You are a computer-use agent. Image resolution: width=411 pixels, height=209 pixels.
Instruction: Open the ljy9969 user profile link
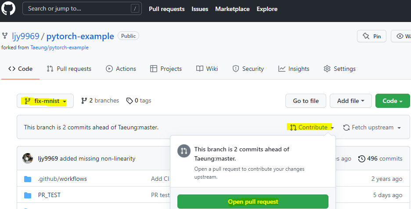25,36
